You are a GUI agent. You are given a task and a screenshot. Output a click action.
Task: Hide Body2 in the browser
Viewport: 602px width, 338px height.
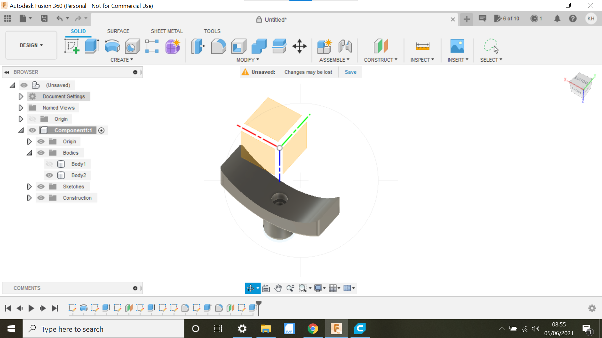click(49, 175)
